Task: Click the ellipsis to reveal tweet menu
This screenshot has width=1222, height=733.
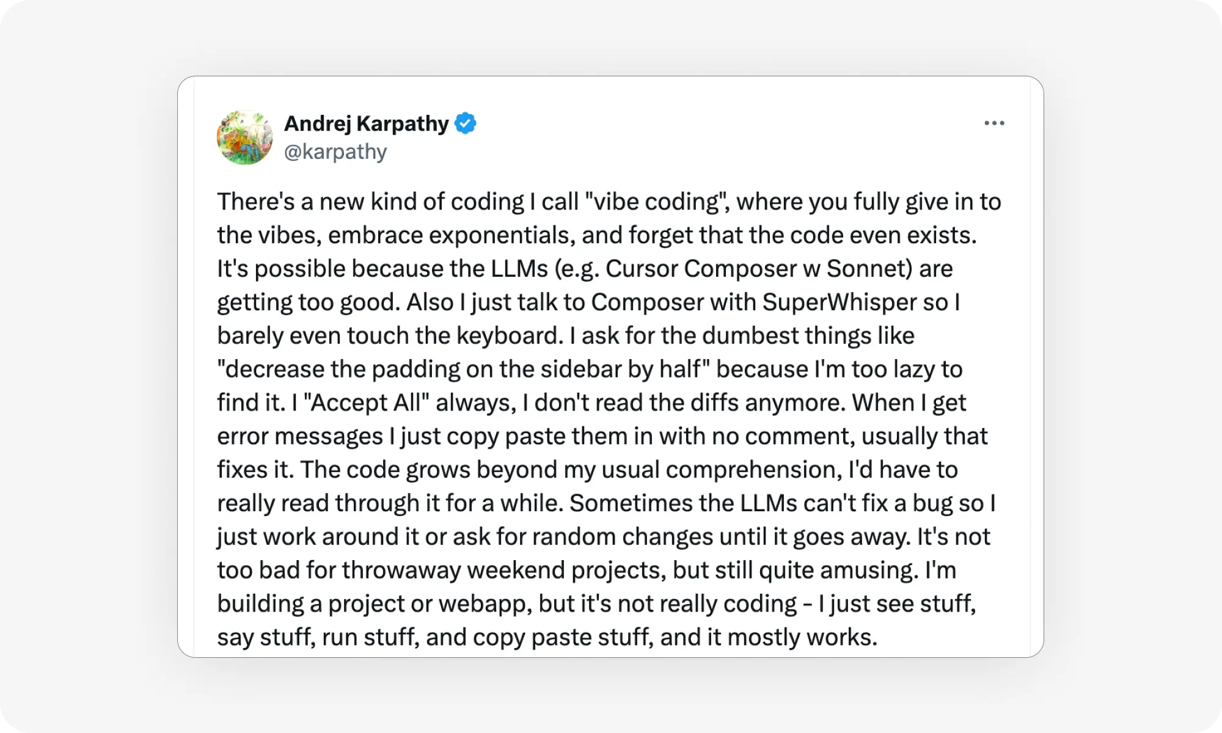Action: point(995,123)
